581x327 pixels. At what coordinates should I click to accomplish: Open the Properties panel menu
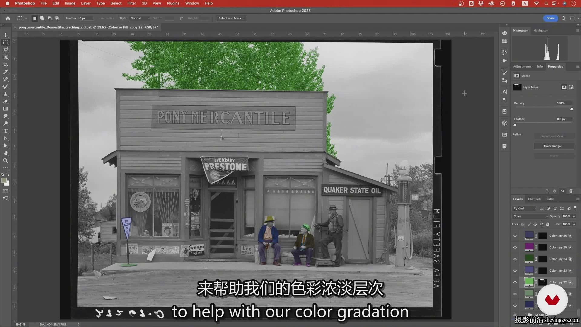578,67
